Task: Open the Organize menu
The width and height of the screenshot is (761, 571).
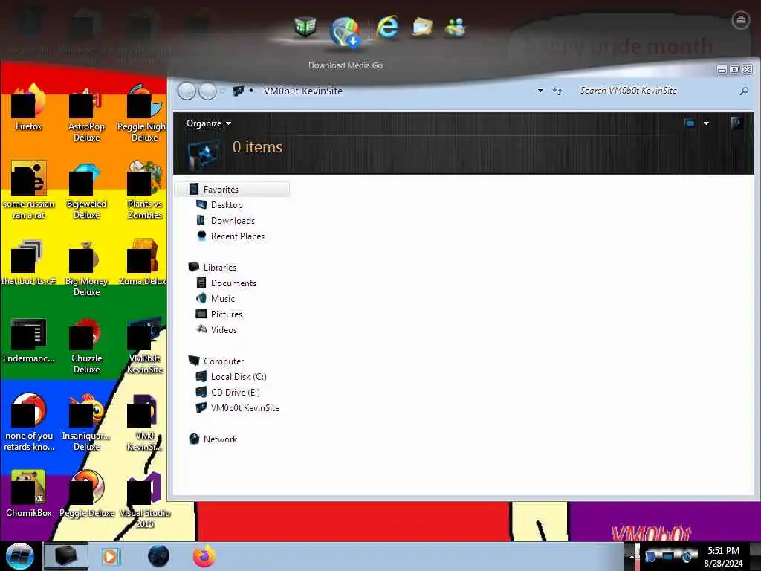Action: (209, 123)
